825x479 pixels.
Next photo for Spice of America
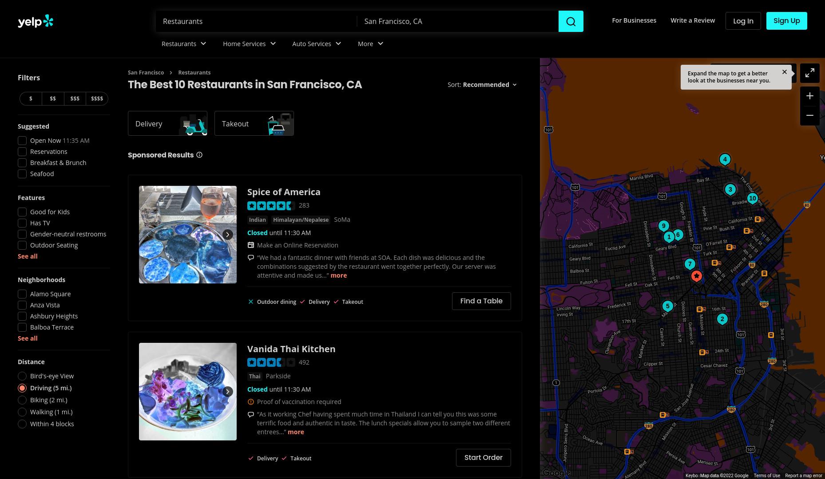click(x=227, y=235)
